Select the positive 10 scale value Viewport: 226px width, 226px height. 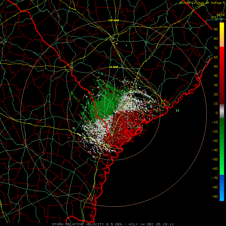tap(216, 104)
